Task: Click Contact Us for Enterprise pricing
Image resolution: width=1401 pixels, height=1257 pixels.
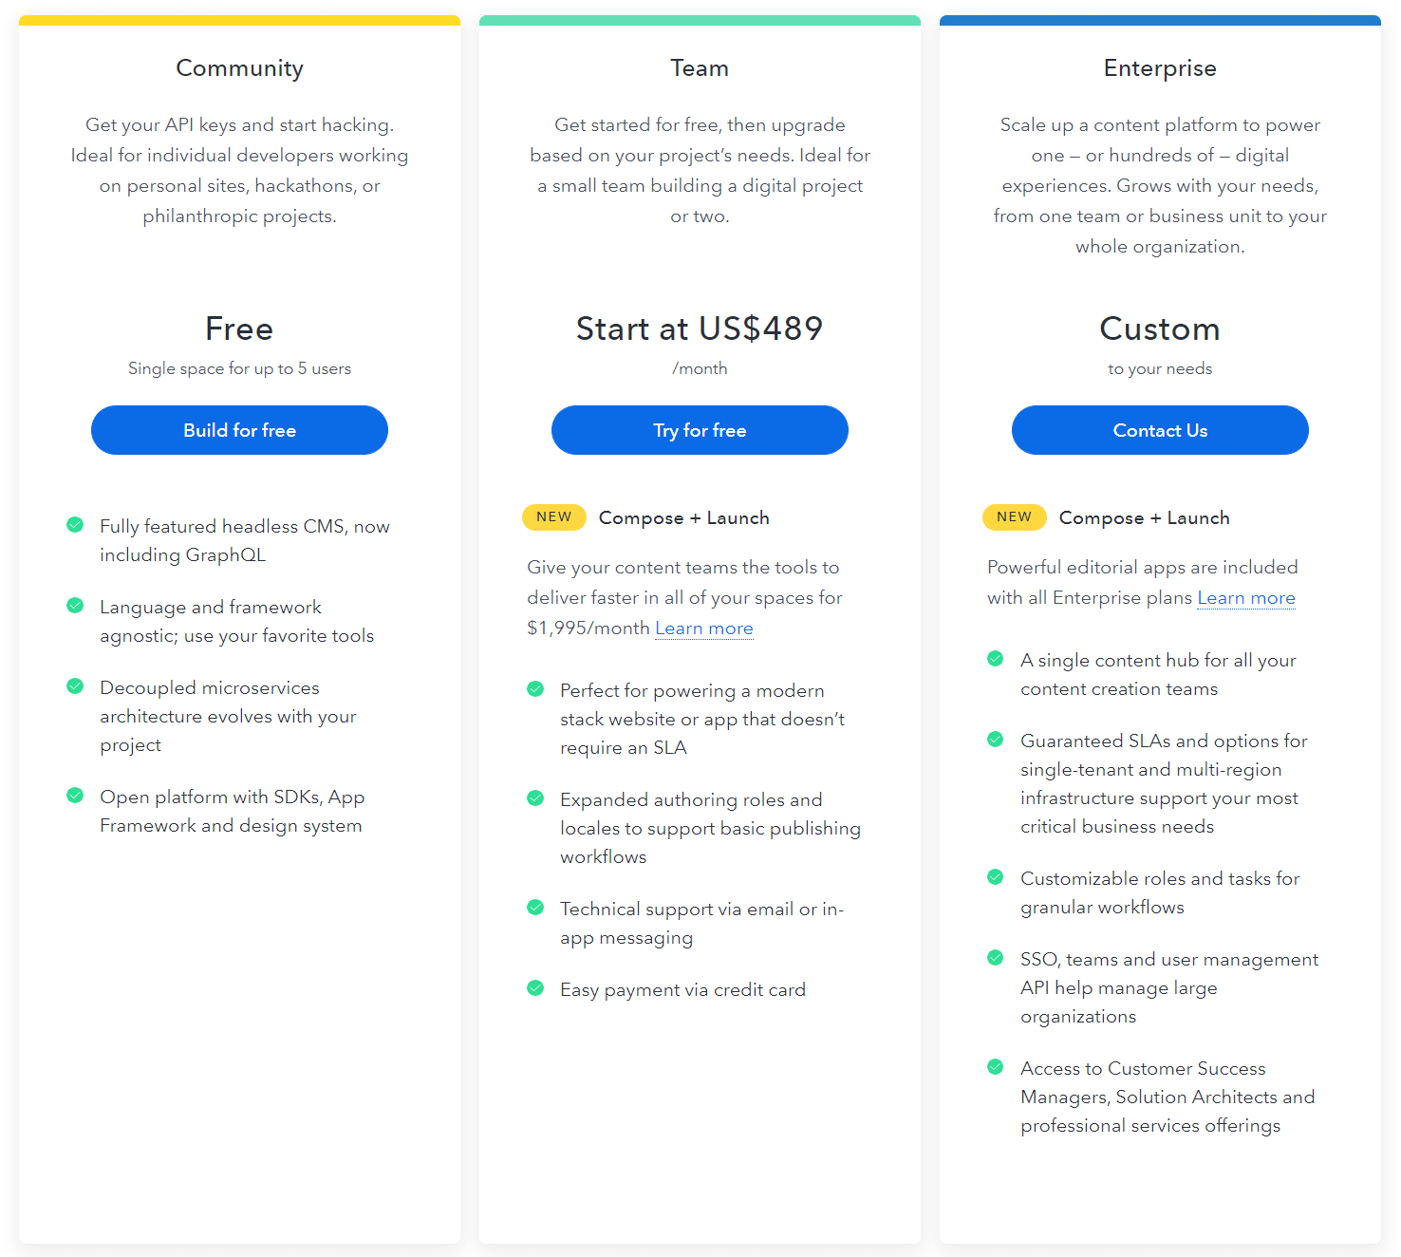Action: tap(1160, 430)
